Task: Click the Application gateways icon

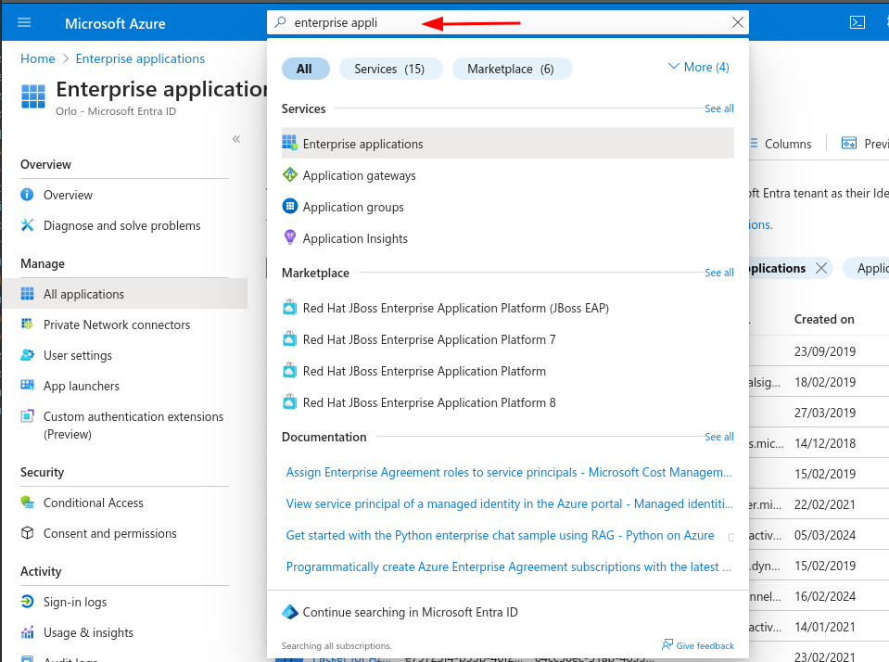Action: tap(289, 175)
